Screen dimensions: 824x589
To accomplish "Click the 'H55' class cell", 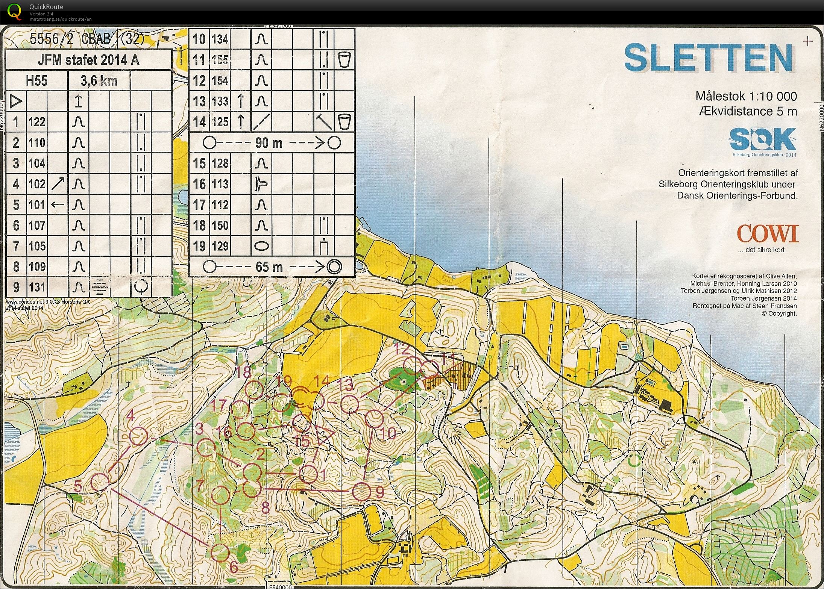I will (x=37, y=80).
